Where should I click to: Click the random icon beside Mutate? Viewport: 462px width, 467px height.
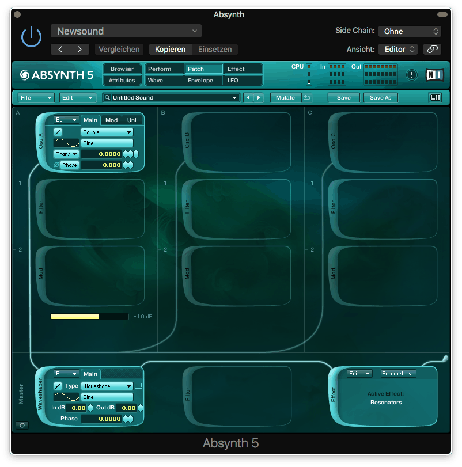[x=307, y=98]
